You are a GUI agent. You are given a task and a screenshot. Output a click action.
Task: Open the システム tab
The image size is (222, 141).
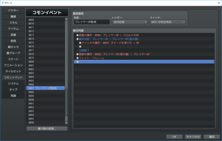click(13, 83)
